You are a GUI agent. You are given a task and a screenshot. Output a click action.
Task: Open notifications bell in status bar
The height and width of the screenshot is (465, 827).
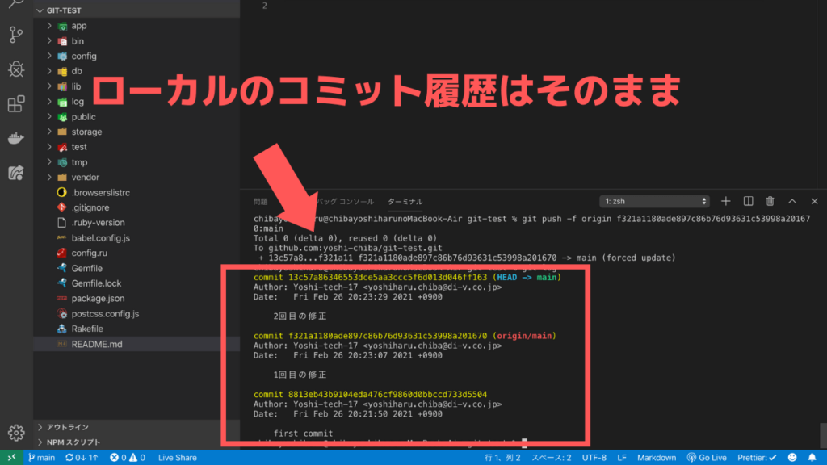(x=812, y=458)
